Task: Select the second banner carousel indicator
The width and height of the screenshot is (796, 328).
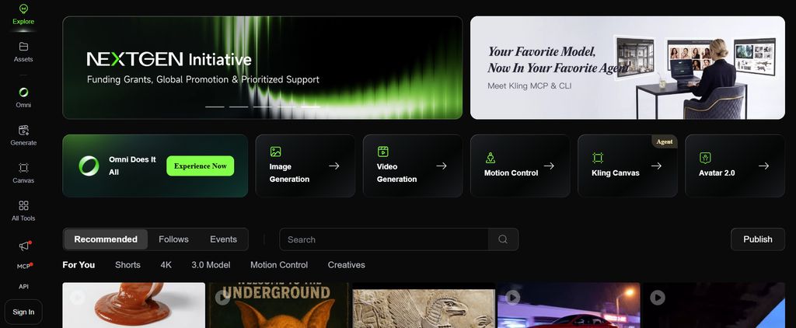Action: pos(239,107)
